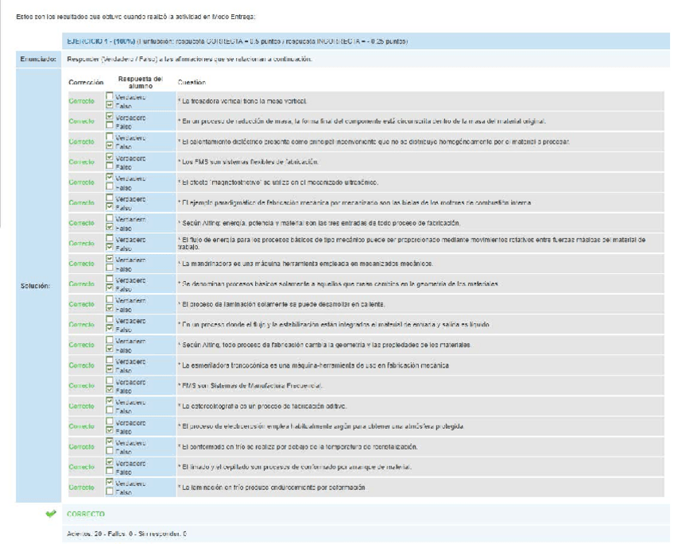Screen dimensions: 674x544
Task: Uncheck Falso for the esmeriladora troncocónica question
Action: point(110,370)
